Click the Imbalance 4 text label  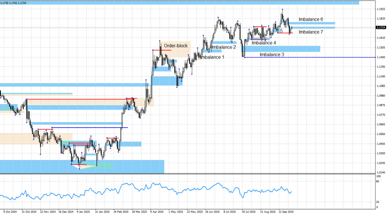pos(264,43)
